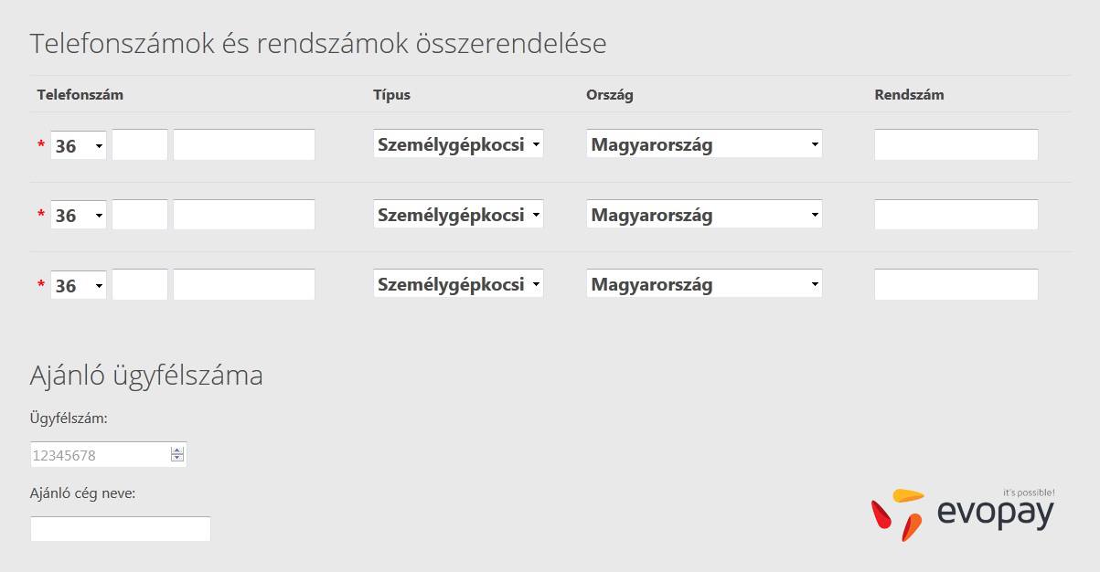The width and height of the screenshot is (1100, 572).
Task: Focus the first row Rendszám field
Action: coord(956,144)
